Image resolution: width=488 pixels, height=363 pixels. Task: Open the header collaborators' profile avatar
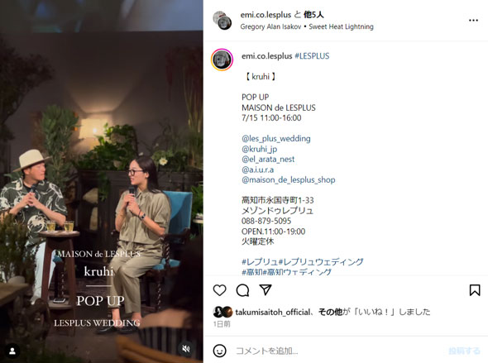pos(222,21)
